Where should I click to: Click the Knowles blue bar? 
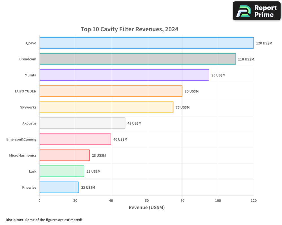59,187
